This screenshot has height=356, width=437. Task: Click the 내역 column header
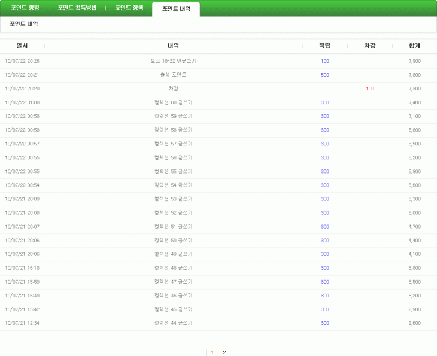(174, 45)
